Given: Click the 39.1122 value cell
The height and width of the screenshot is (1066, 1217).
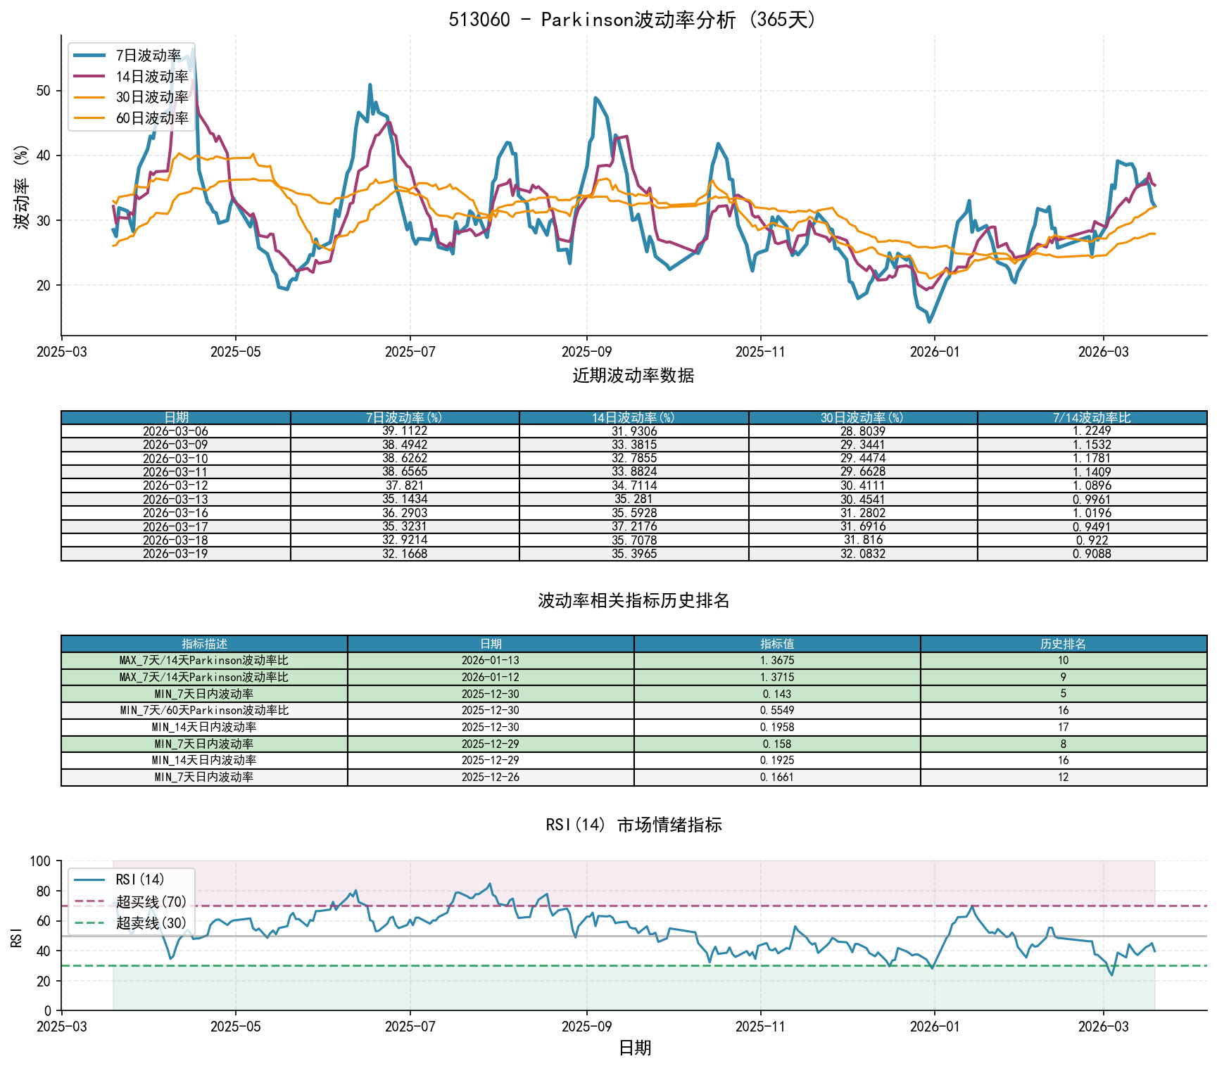Looking at the screenshot, I should [405, 431].
